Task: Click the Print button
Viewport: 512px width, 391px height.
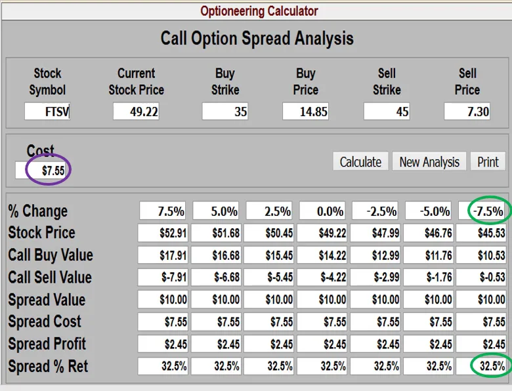Action: coord(488,161)
